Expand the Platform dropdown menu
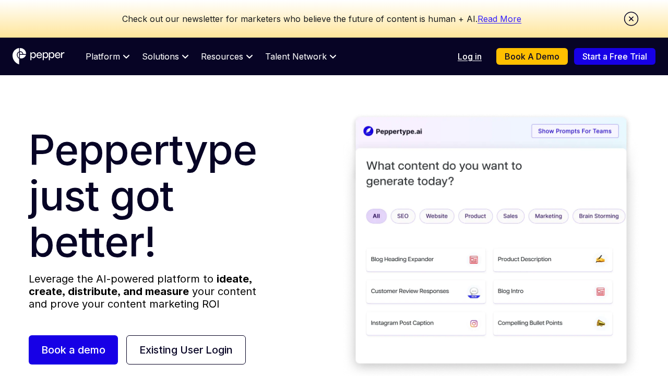The height and width of the screenshot is (376, 668). [107, 56]
